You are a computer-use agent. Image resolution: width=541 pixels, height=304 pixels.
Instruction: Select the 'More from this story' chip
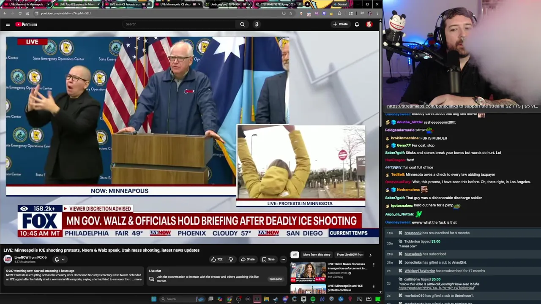point(317,255)
